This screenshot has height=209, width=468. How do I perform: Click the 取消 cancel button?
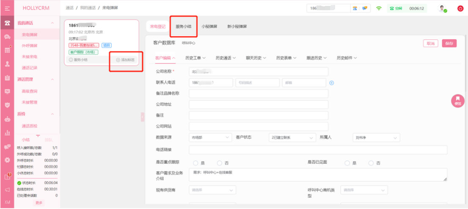tap(431, 43)
